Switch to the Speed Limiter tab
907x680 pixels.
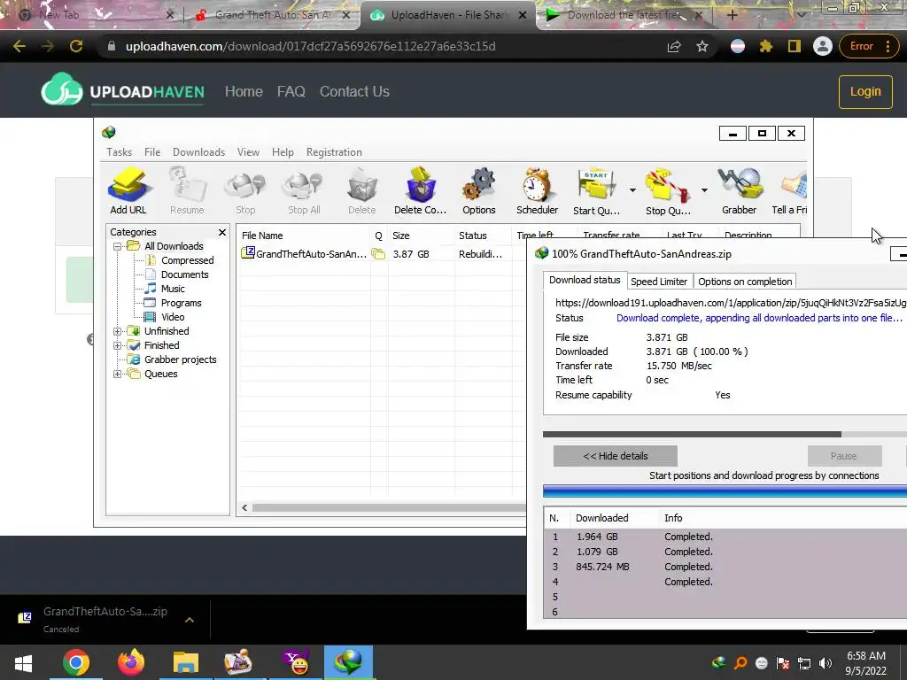659,282
